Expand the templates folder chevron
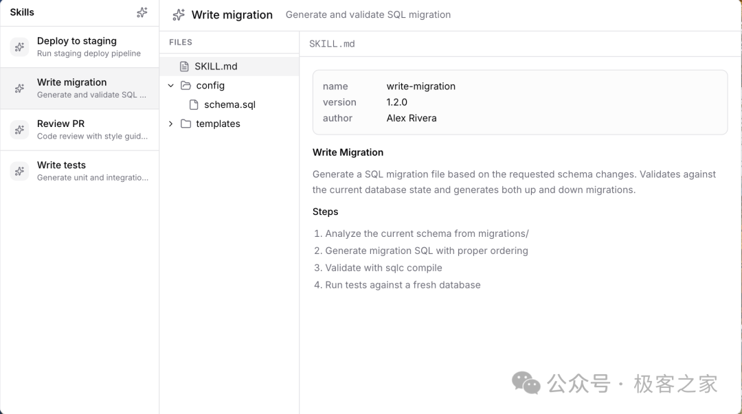Screen dimensions: 742x414 (171, 124)
